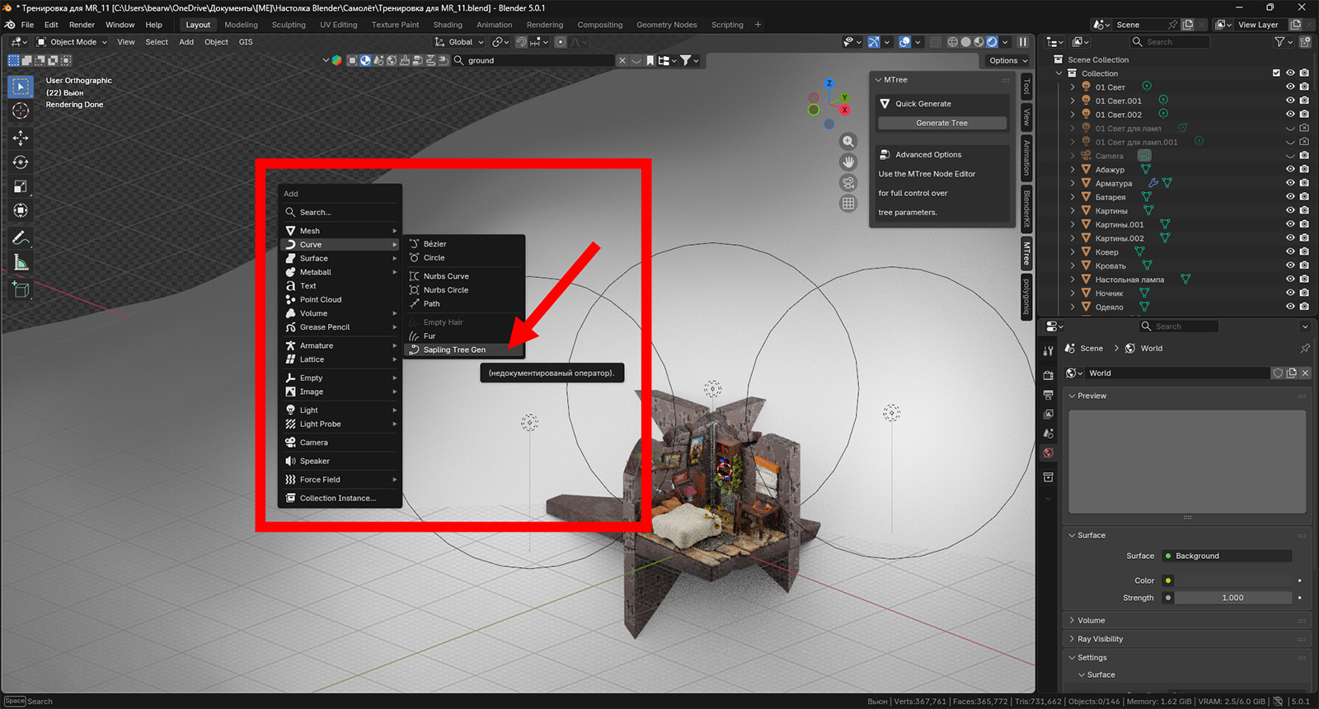Activate the Measure tool
The height and width of the screenshot is (709, 1319).
coord(21,263)
